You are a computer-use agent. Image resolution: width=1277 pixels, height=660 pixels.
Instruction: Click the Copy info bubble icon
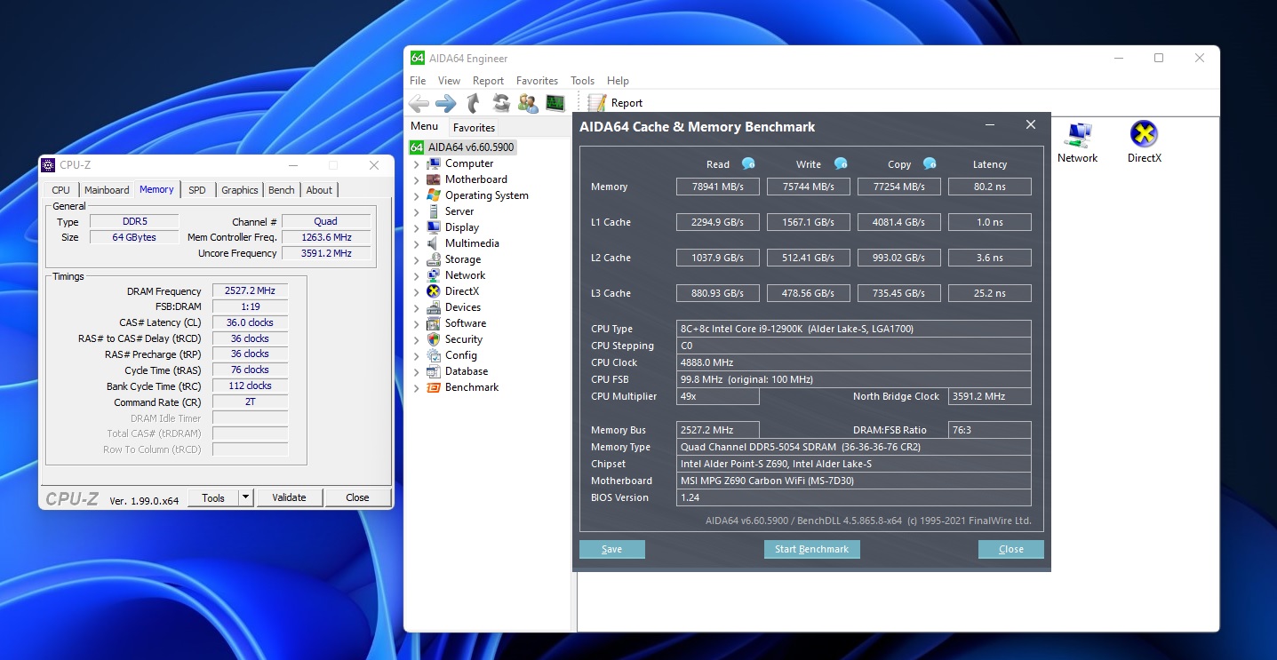(930, 163)
